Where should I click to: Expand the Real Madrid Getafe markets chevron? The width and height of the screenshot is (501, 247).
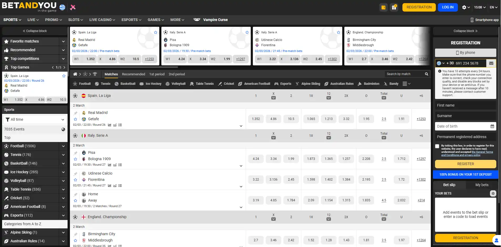tap(241, 126)
